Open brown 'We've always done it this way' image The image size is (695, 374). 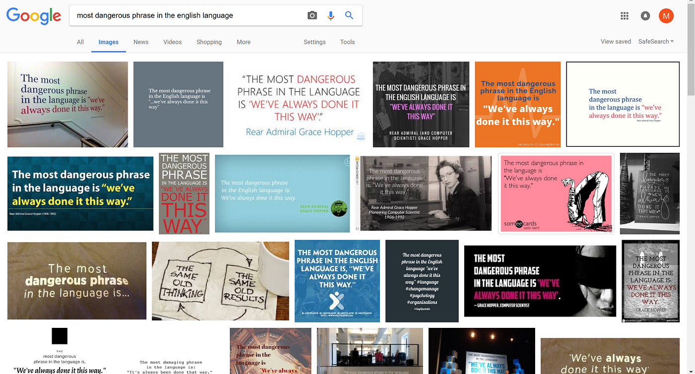610,356
